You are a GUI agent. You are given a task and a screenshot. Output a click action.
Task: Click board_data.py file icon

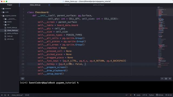coord(5,27)
